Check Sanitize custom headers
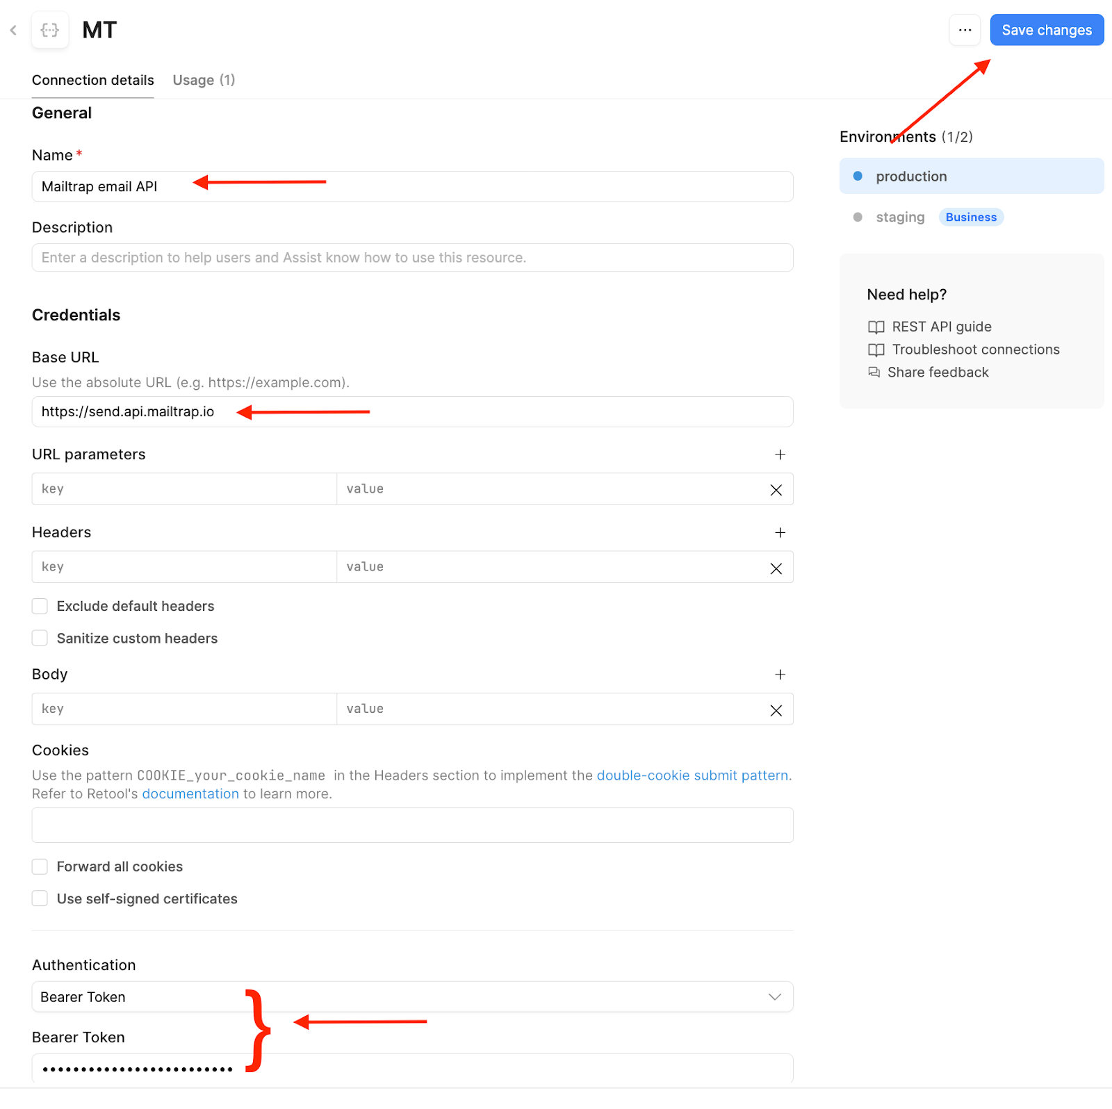 pos(40,637)
